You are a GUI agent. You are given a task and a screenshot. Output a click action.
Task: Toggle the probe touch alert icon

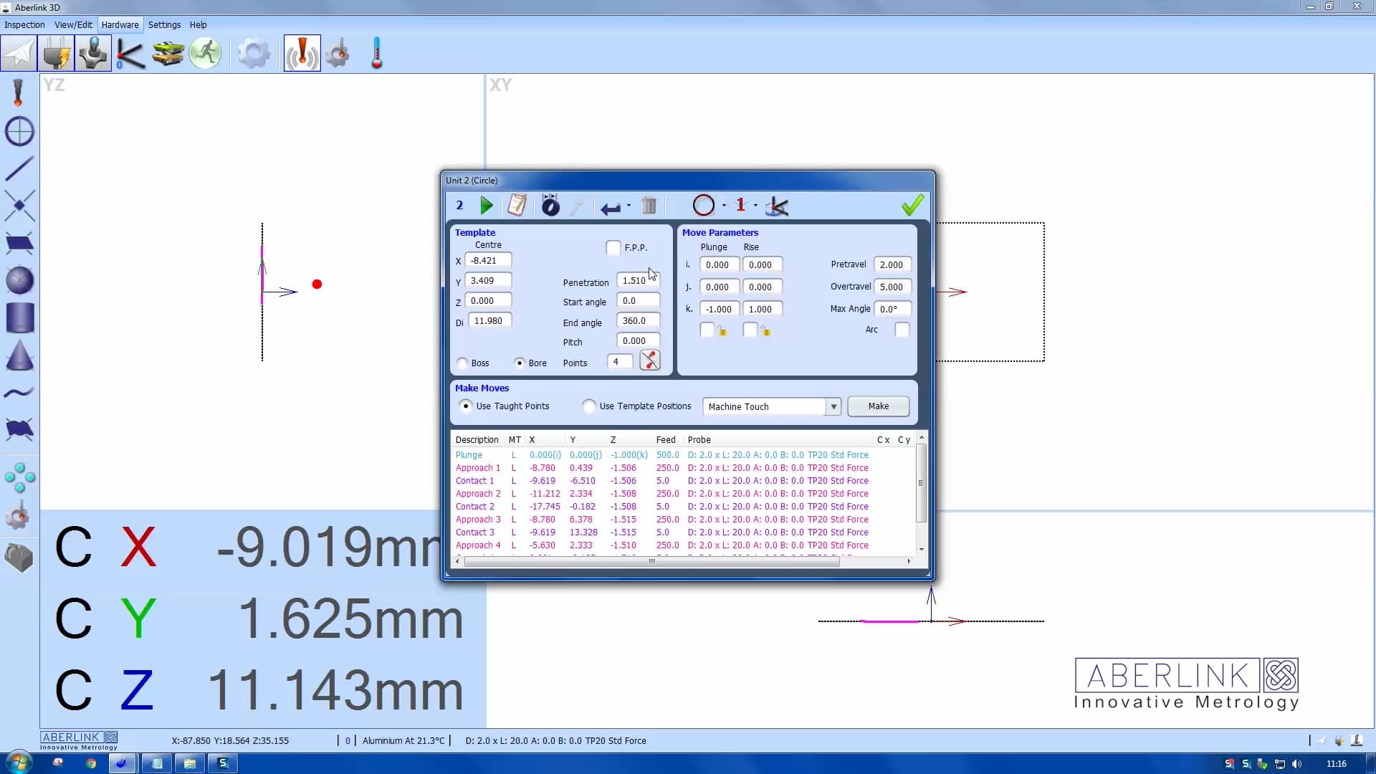tap(302, 53)
